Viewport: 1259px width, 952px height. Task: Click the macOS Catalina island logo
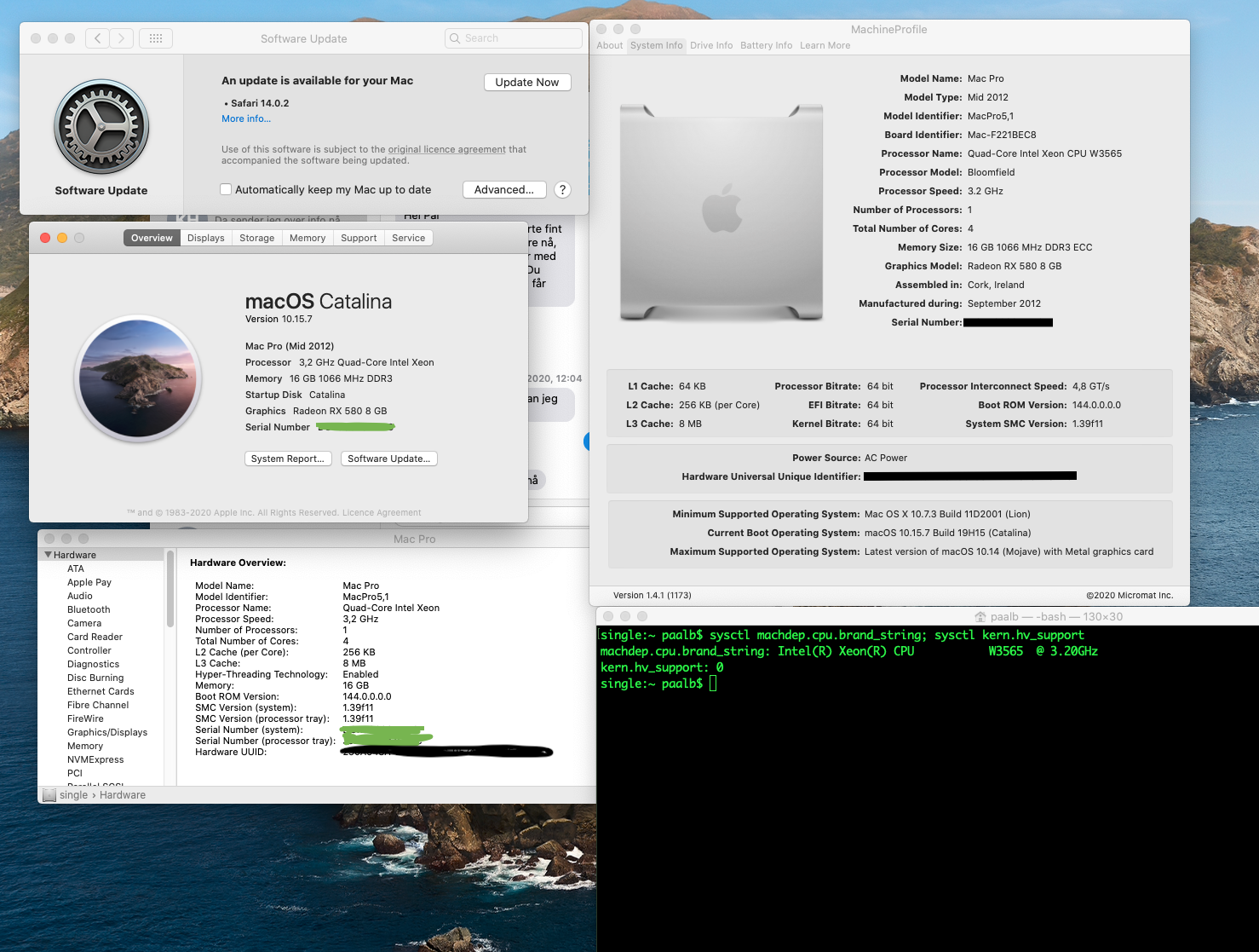point(138,378)
